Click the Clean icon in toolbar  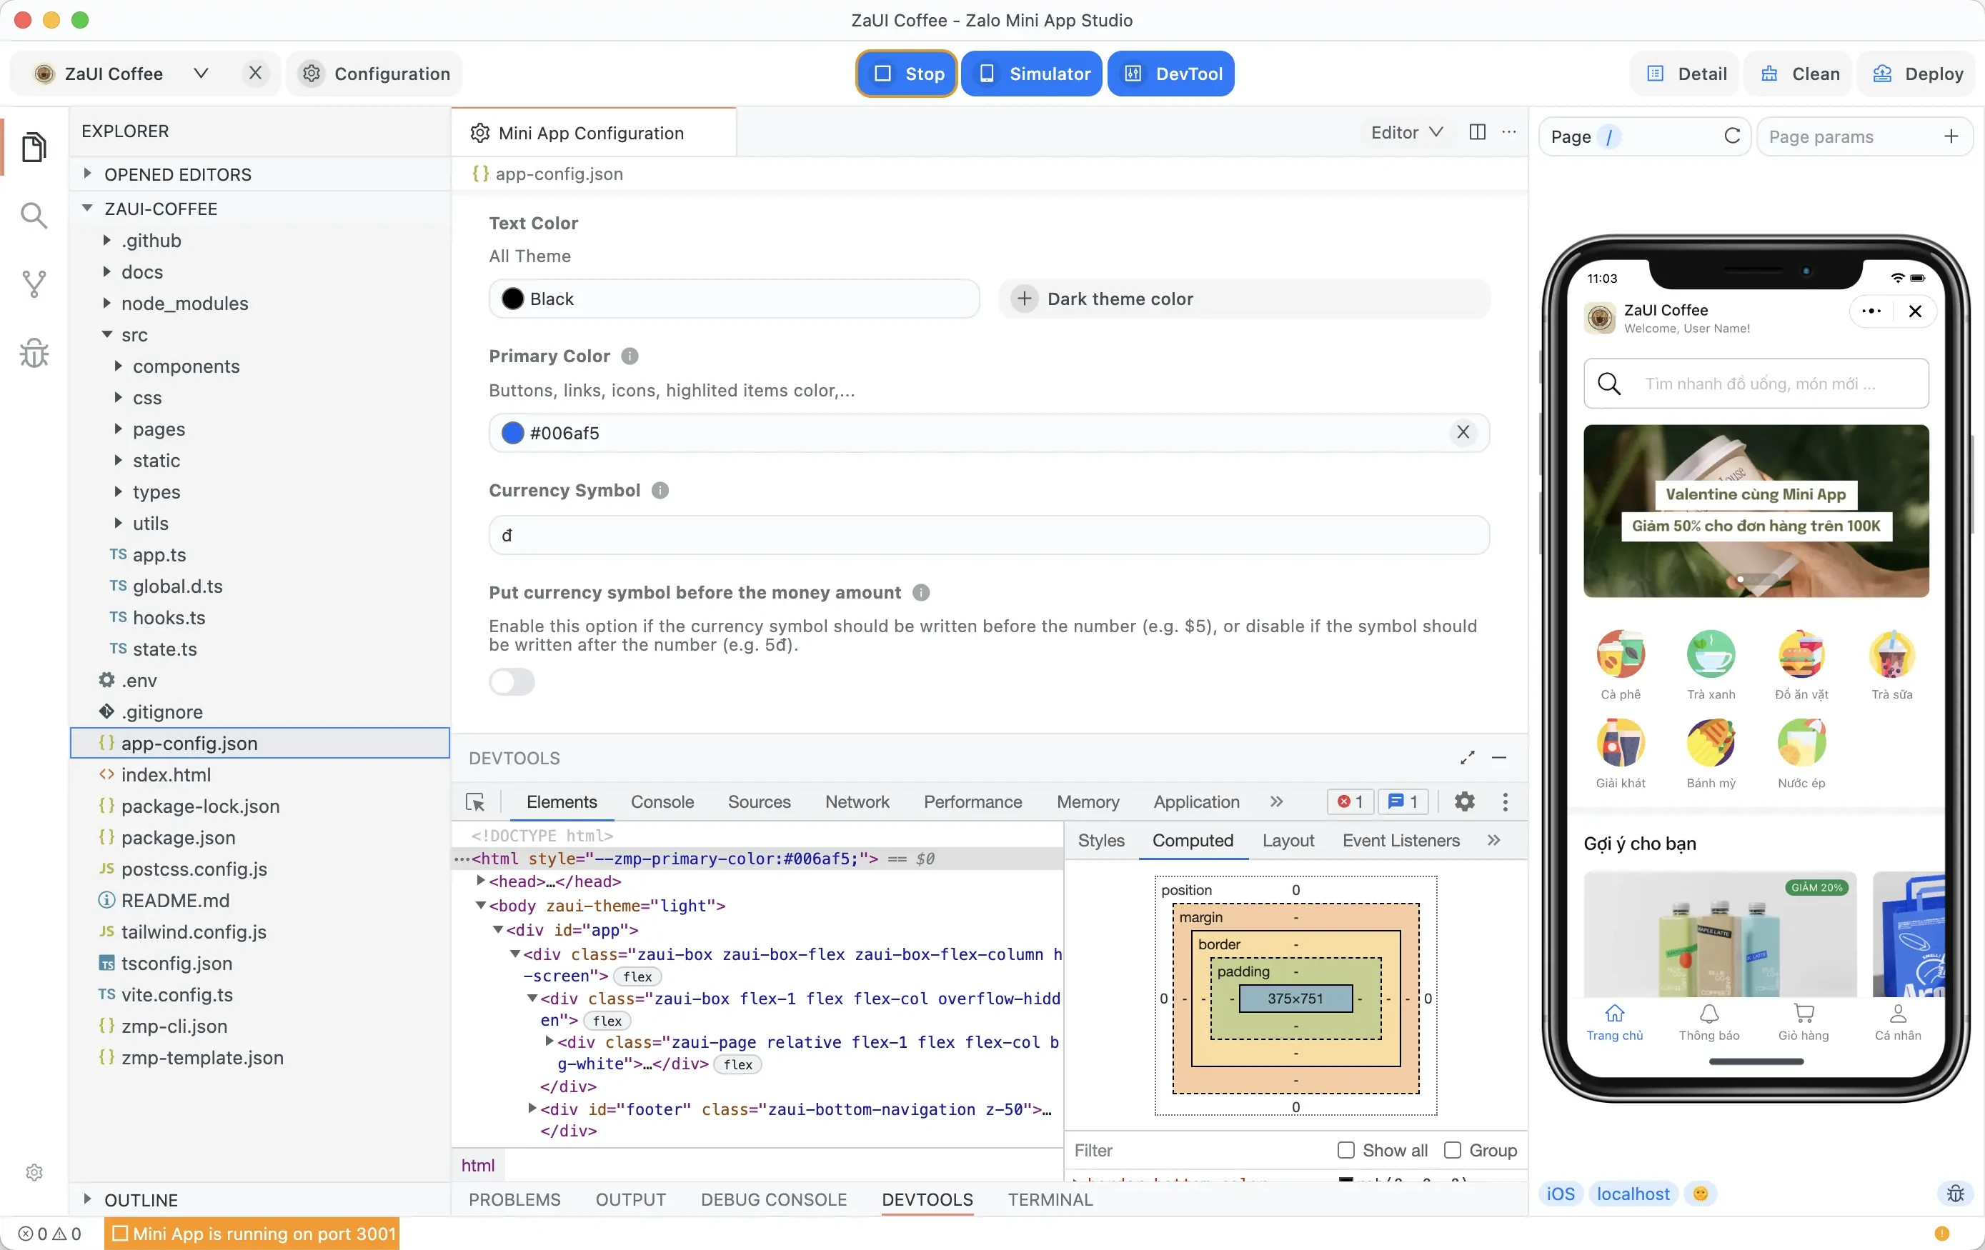tap(1799, 74)
